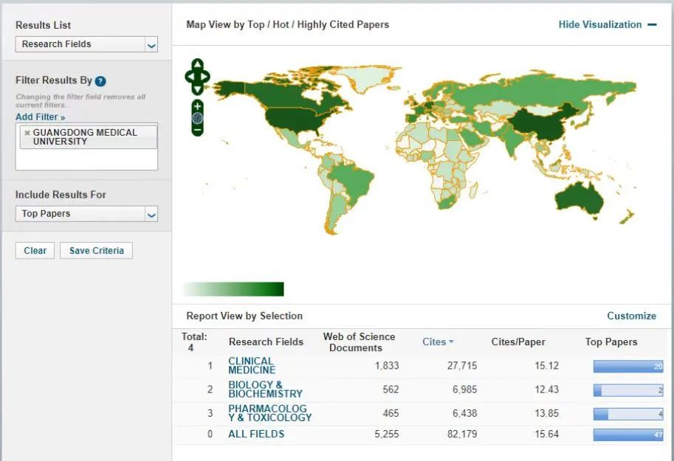Screen dimensions: 674x461
Task: Click the Add Filter link
Action: [x=40, y=117]
